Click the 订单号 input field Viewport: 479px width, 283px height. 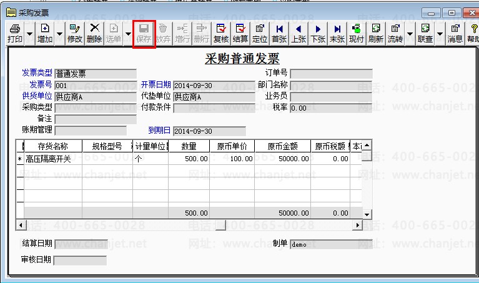click(x=331, y=74)
